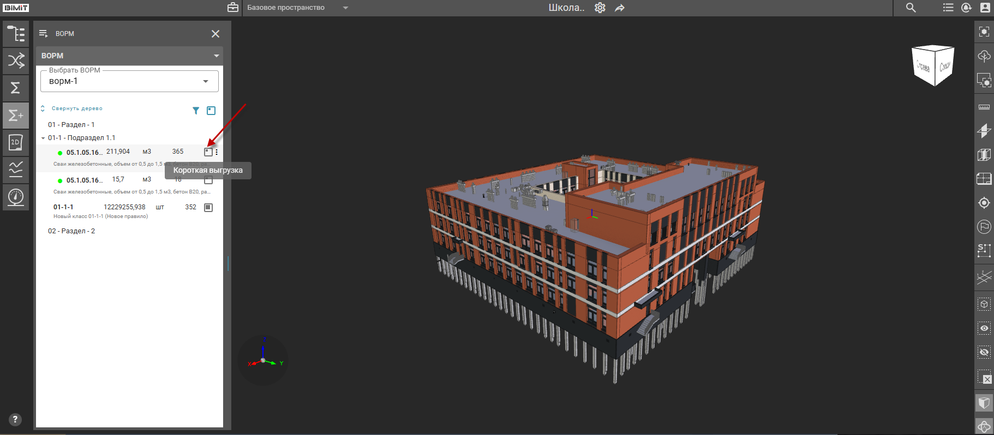Click the cloud upload tool icon
Image resolution: width=994 pixels, height=435 pixels.
[x=984, y=56]
